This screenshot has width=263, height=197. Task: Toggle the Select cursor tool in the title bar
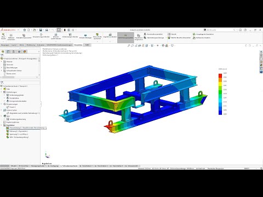59,30
